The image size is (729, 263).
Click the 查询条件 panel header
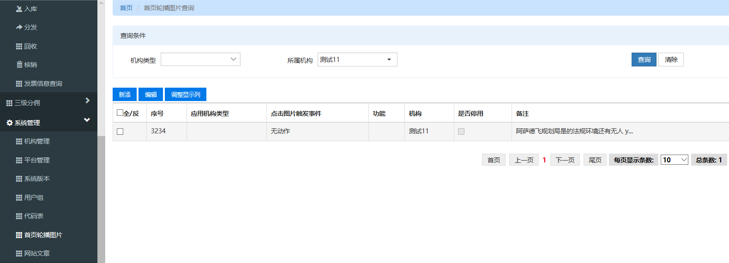point(421,36)
